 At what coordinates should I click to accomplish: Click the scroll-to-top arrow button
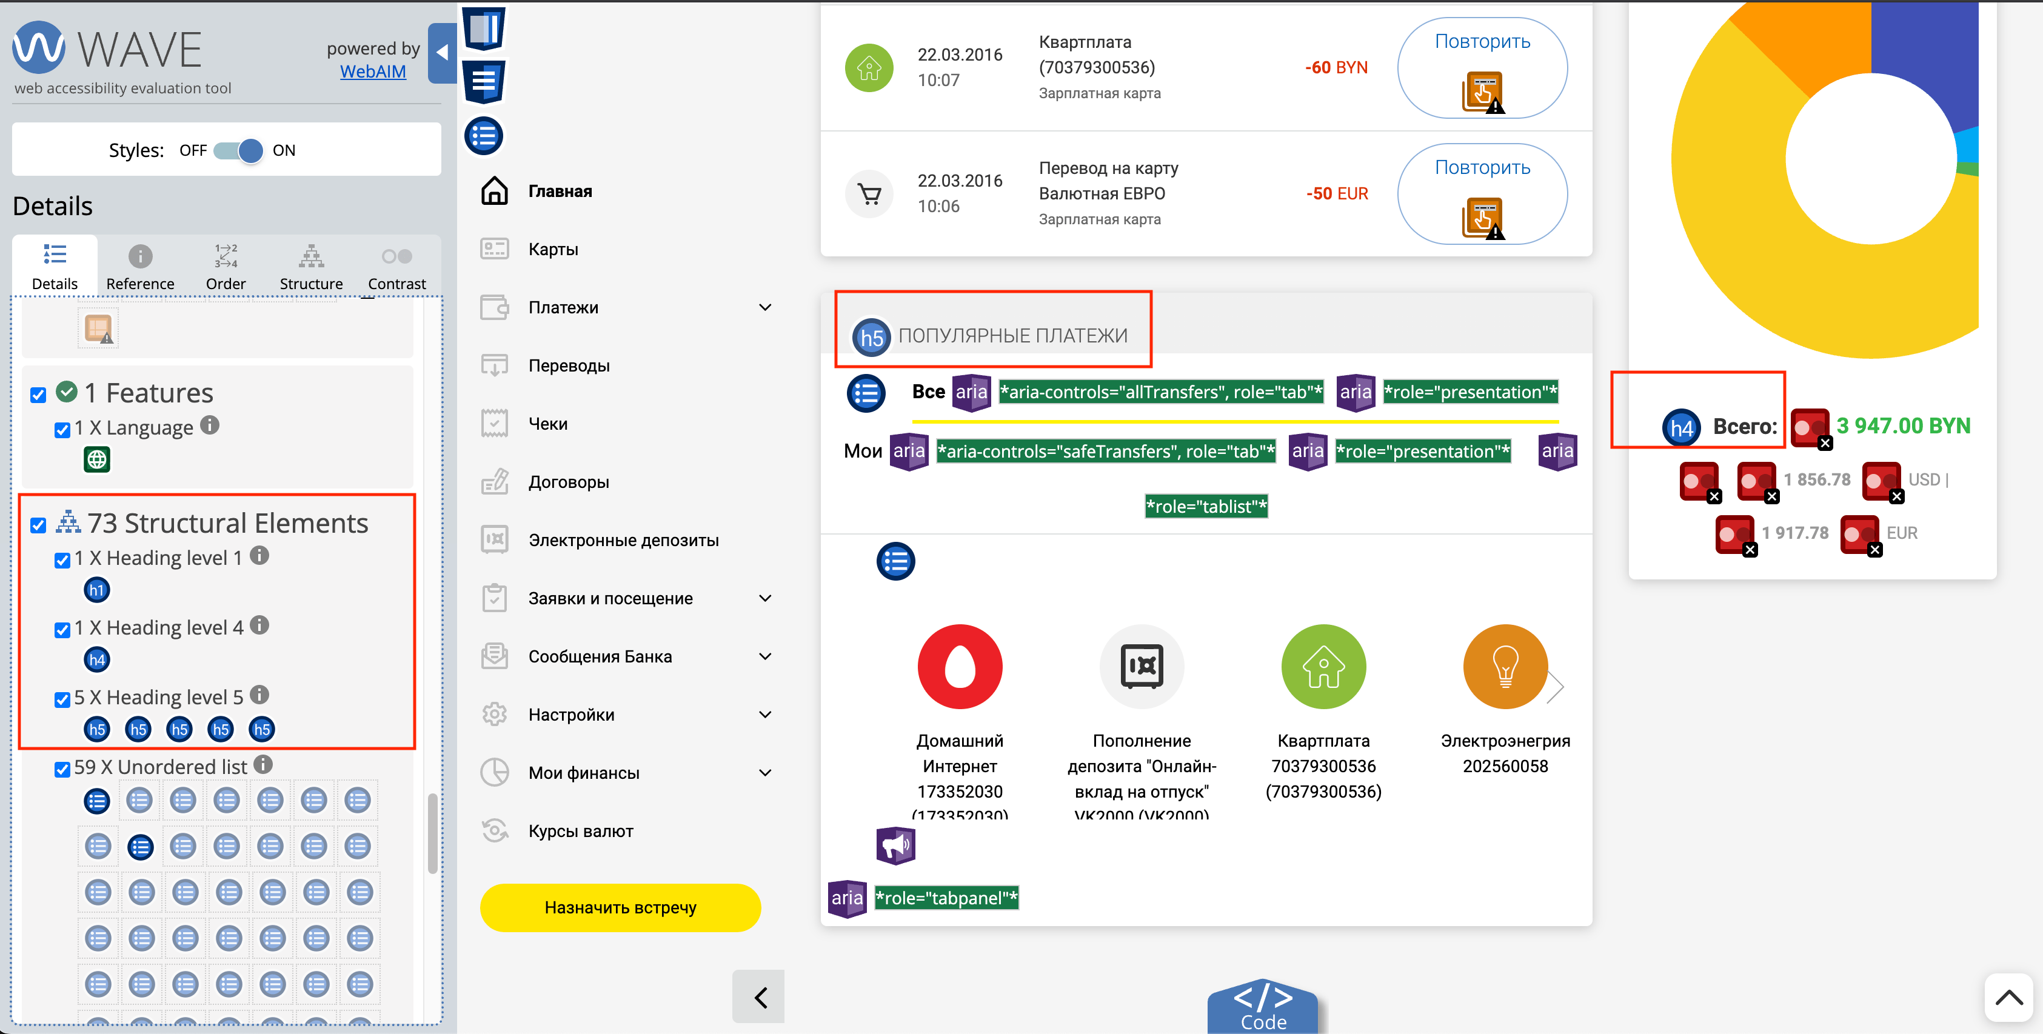pyautogui.click(x=2008, y=998)
